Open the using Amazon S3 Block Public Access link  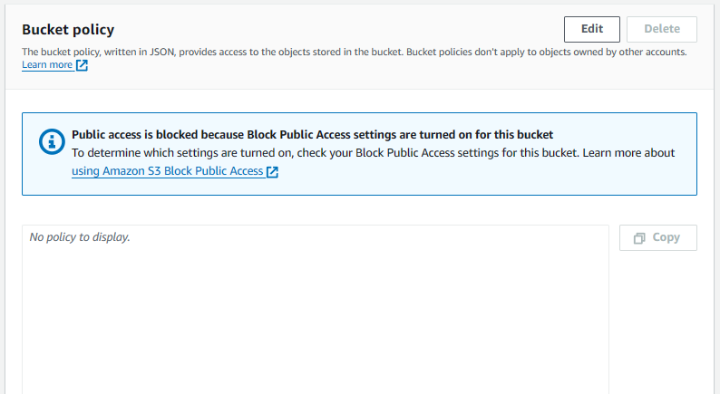167,171
